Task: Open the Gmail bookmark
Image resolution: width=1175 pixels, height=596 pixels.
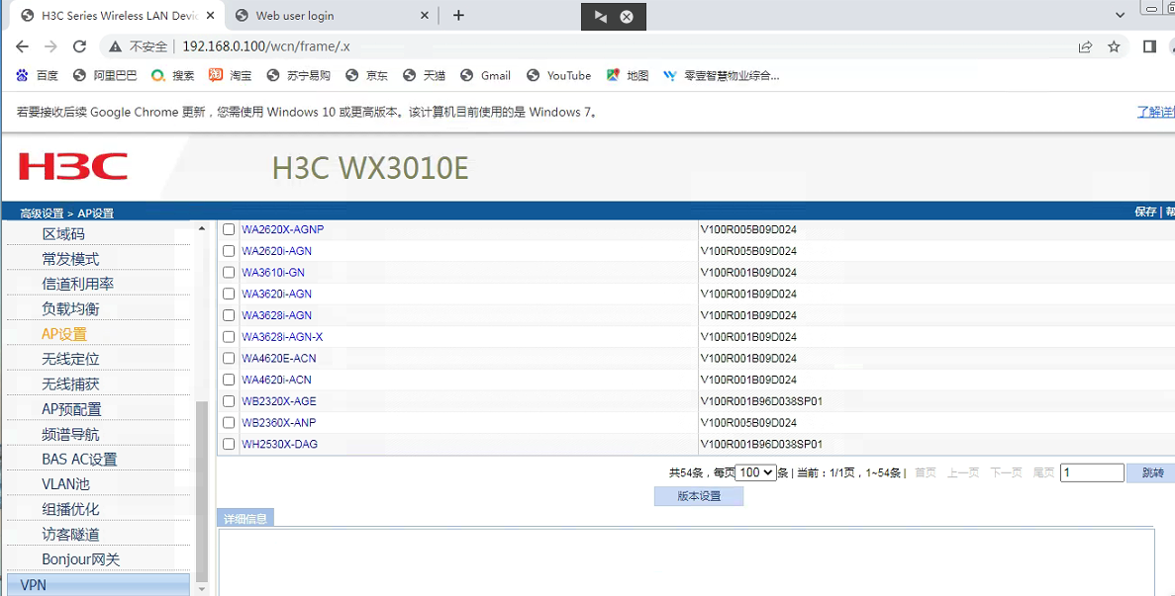Action: click(x=486, y=75)
